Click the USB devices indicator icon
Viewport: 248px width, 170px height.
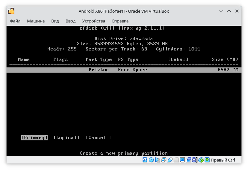point(170,160)
